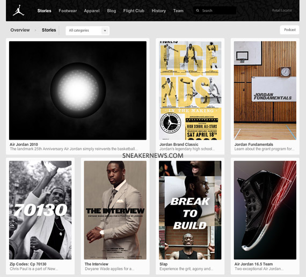Open The Interview Dwyane Wade poster
The width and height of the screenshot is (306, 277).
pos(115,210)
